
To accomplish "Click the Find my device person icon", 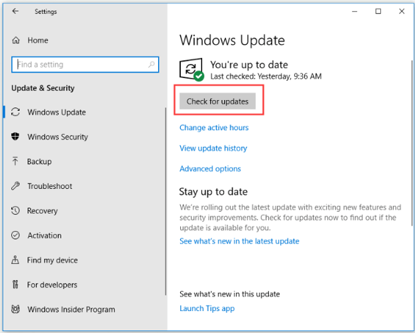I will tap(15, 260).
